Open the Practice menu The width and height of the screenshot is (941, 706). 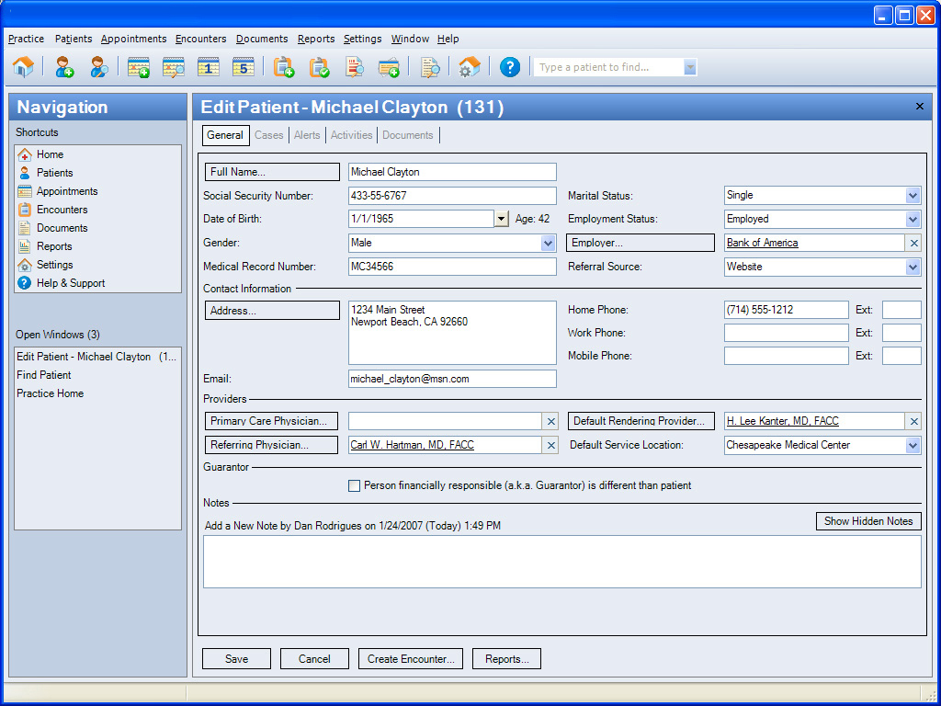27,39
